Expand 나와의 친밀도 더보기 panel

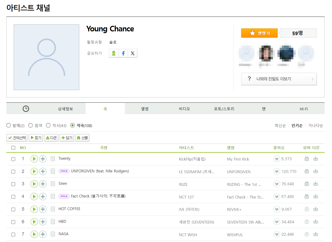(279, 79)
